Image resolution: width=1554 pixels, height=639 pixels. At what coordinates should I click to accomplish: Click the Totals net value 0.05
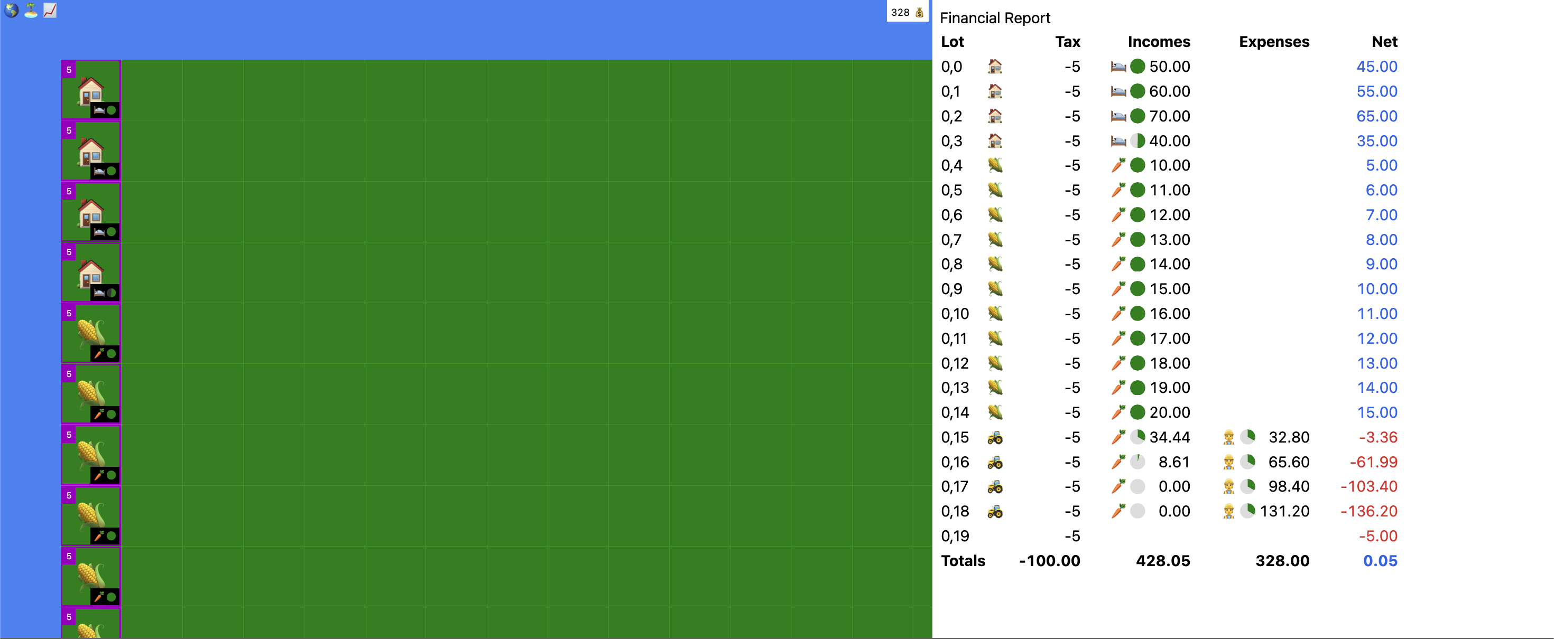pyautogui.click(x=1380, y=561)
